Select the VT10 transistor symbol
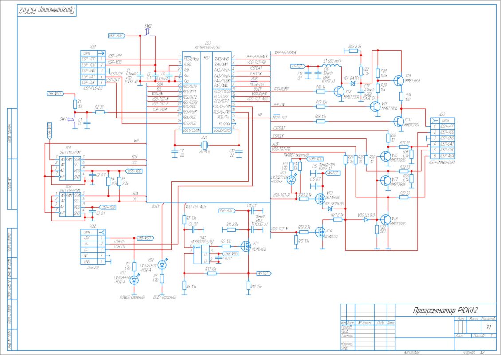Screen dimensions: 501x355 point(399,121)
